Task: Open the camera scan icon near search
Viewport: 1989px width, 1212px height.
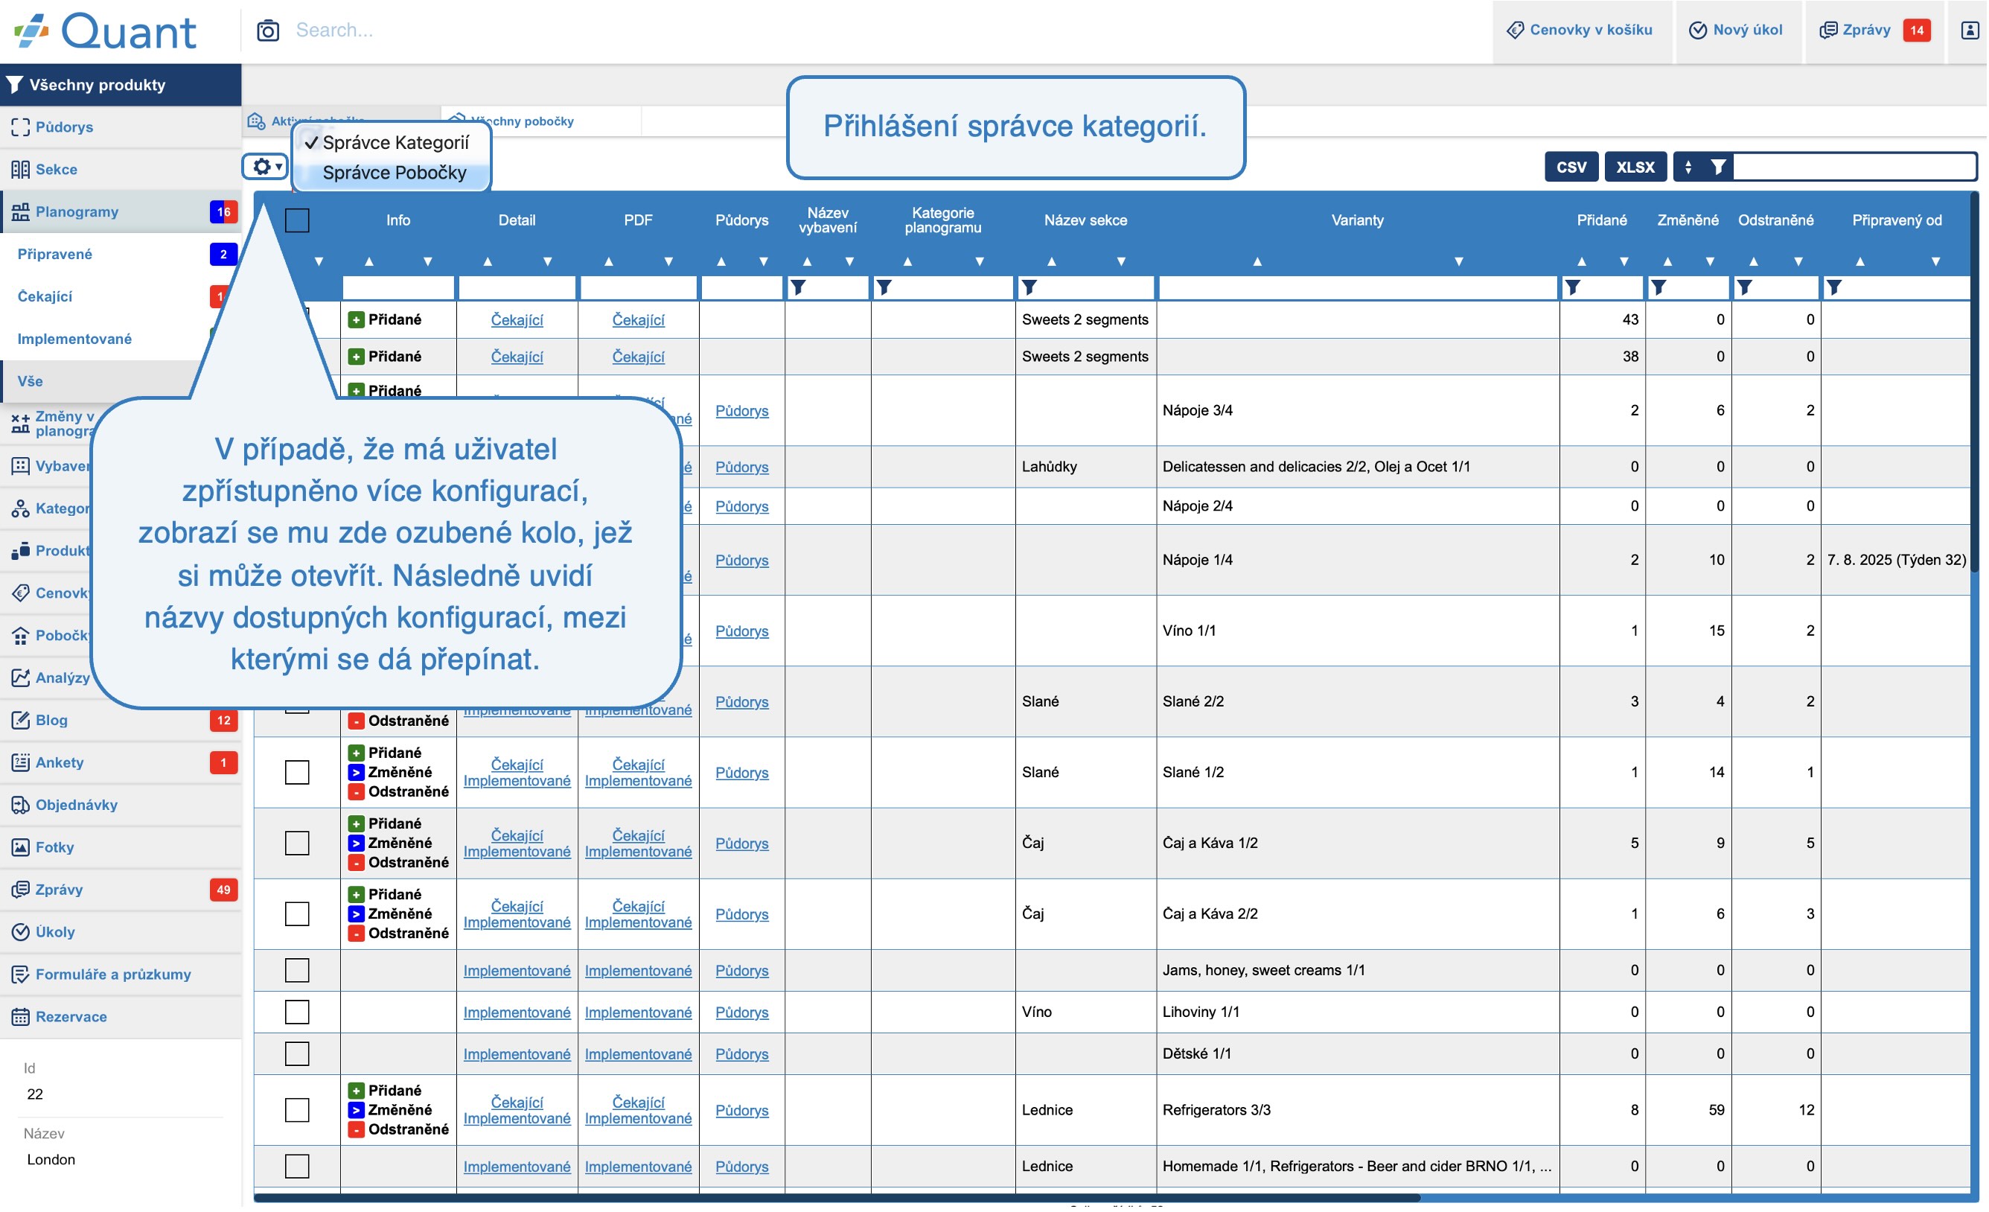Action: [x=268, y=31]
